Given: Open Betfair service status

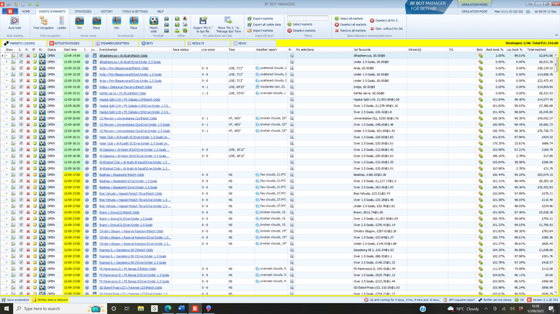Looking at the screenshot, I should (x=494, y=300).
